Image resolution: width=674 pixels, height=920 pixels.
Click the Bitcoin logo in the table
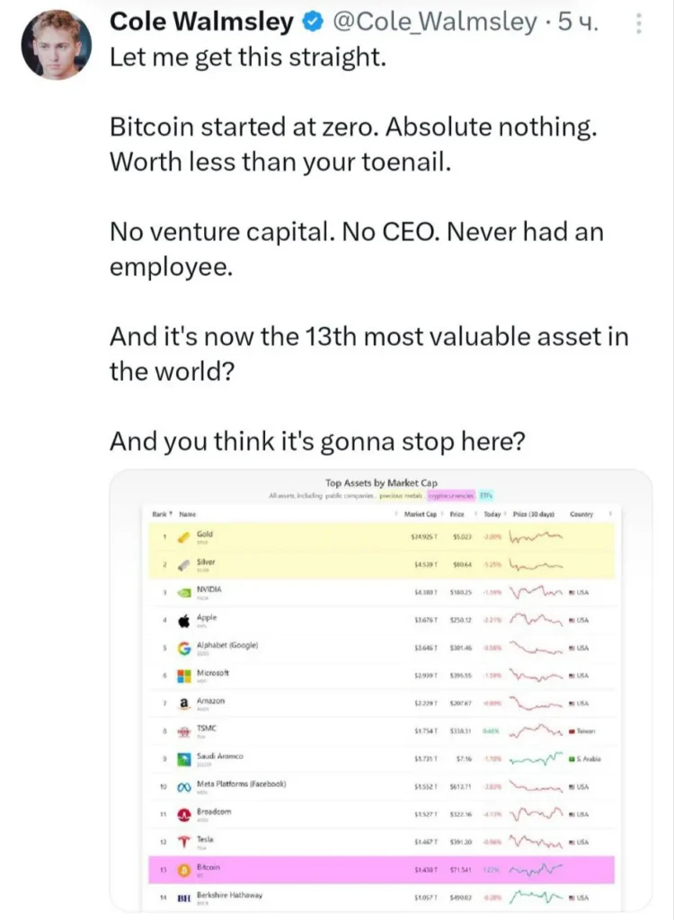click(x=183, y=869)
